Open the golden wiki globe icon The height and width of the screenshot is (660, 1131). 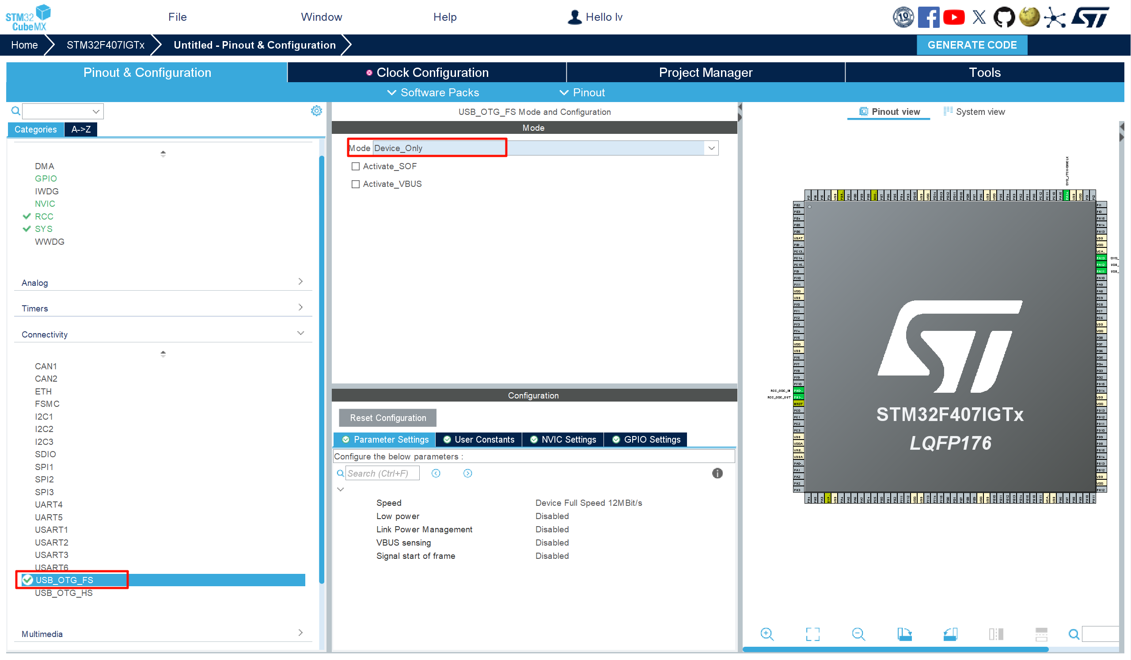1029,18
